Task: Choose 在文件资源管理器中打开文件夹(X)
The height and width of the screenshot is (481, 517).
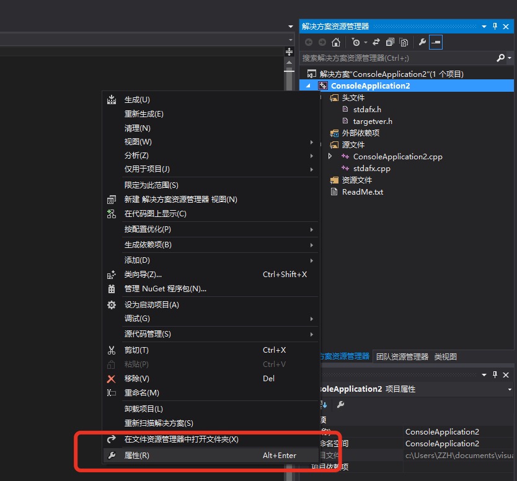Action: [x=210, y=439]
